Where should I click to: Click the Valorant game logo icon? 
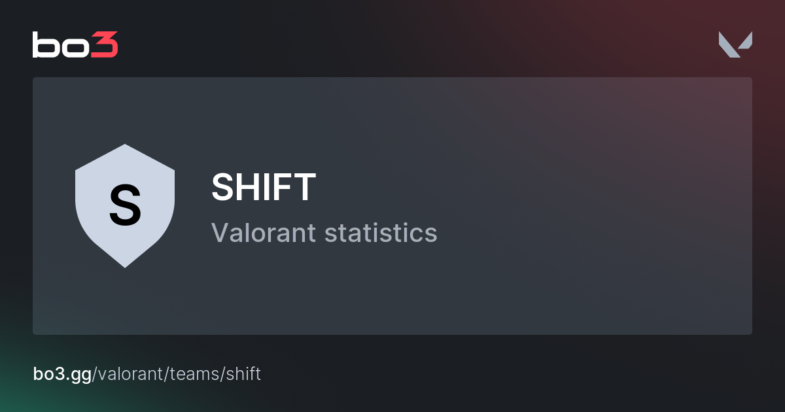735,44
